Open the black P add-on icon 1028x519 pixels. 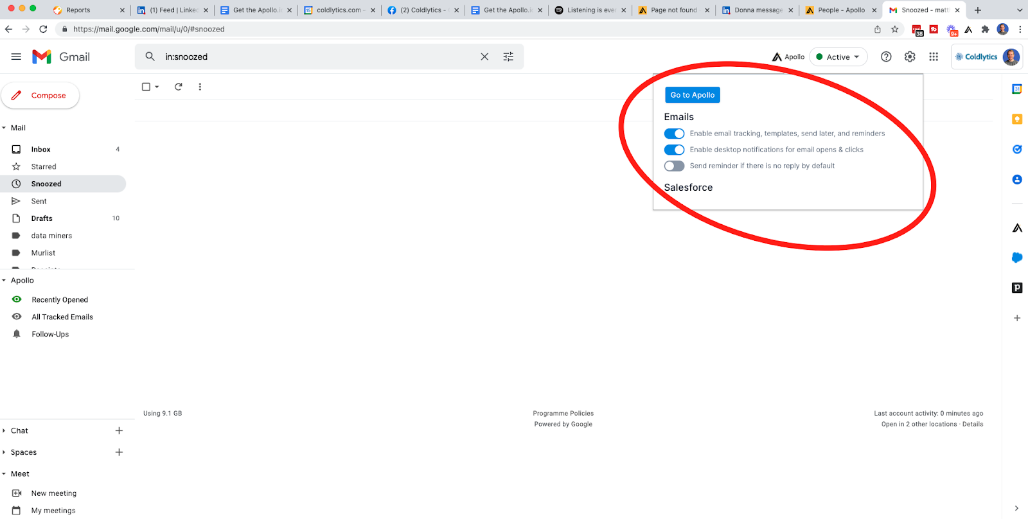point(1017,288)
